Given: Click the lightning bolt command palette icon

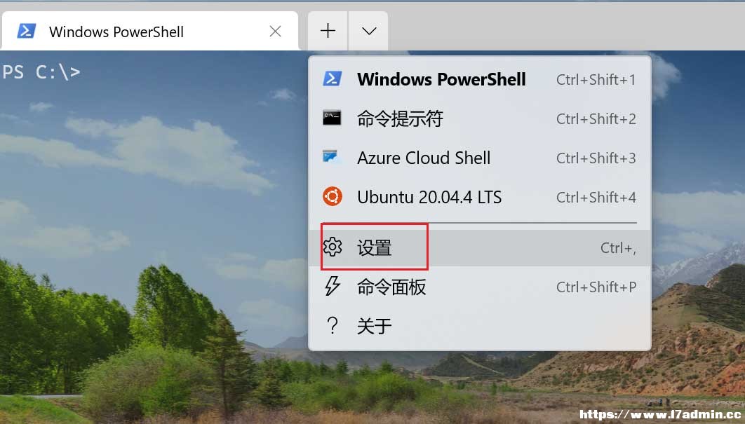Looking at the screenshot, I should click(x=332, y=287).
